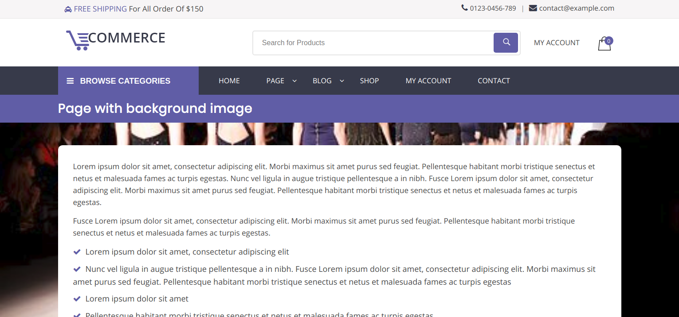Image resolution: width=679 pixels, height=317 pixels.
Task: Focus the Search for Products field
Action: coord(373,43)
